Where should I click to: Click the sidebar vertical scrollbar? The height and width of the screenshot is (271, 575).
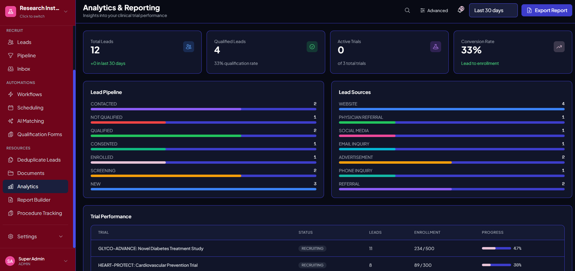coord(74,159)
